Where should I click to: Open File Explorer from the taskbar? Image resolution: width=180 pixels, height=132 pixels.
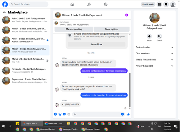tap(68, 123)
